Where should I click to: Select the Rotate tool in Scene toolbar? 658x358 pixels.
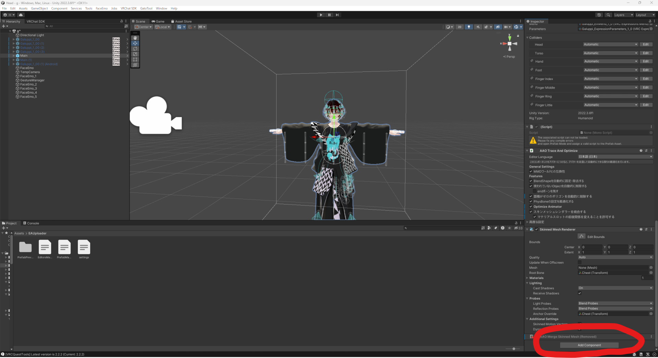coord(135,49)
